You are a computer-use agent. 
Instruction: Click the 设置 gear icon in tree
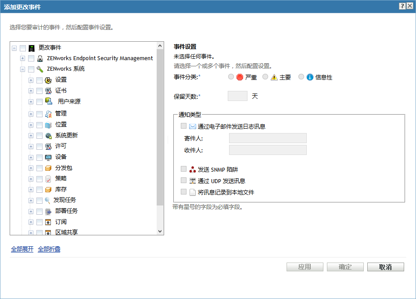tap(48, 80)
